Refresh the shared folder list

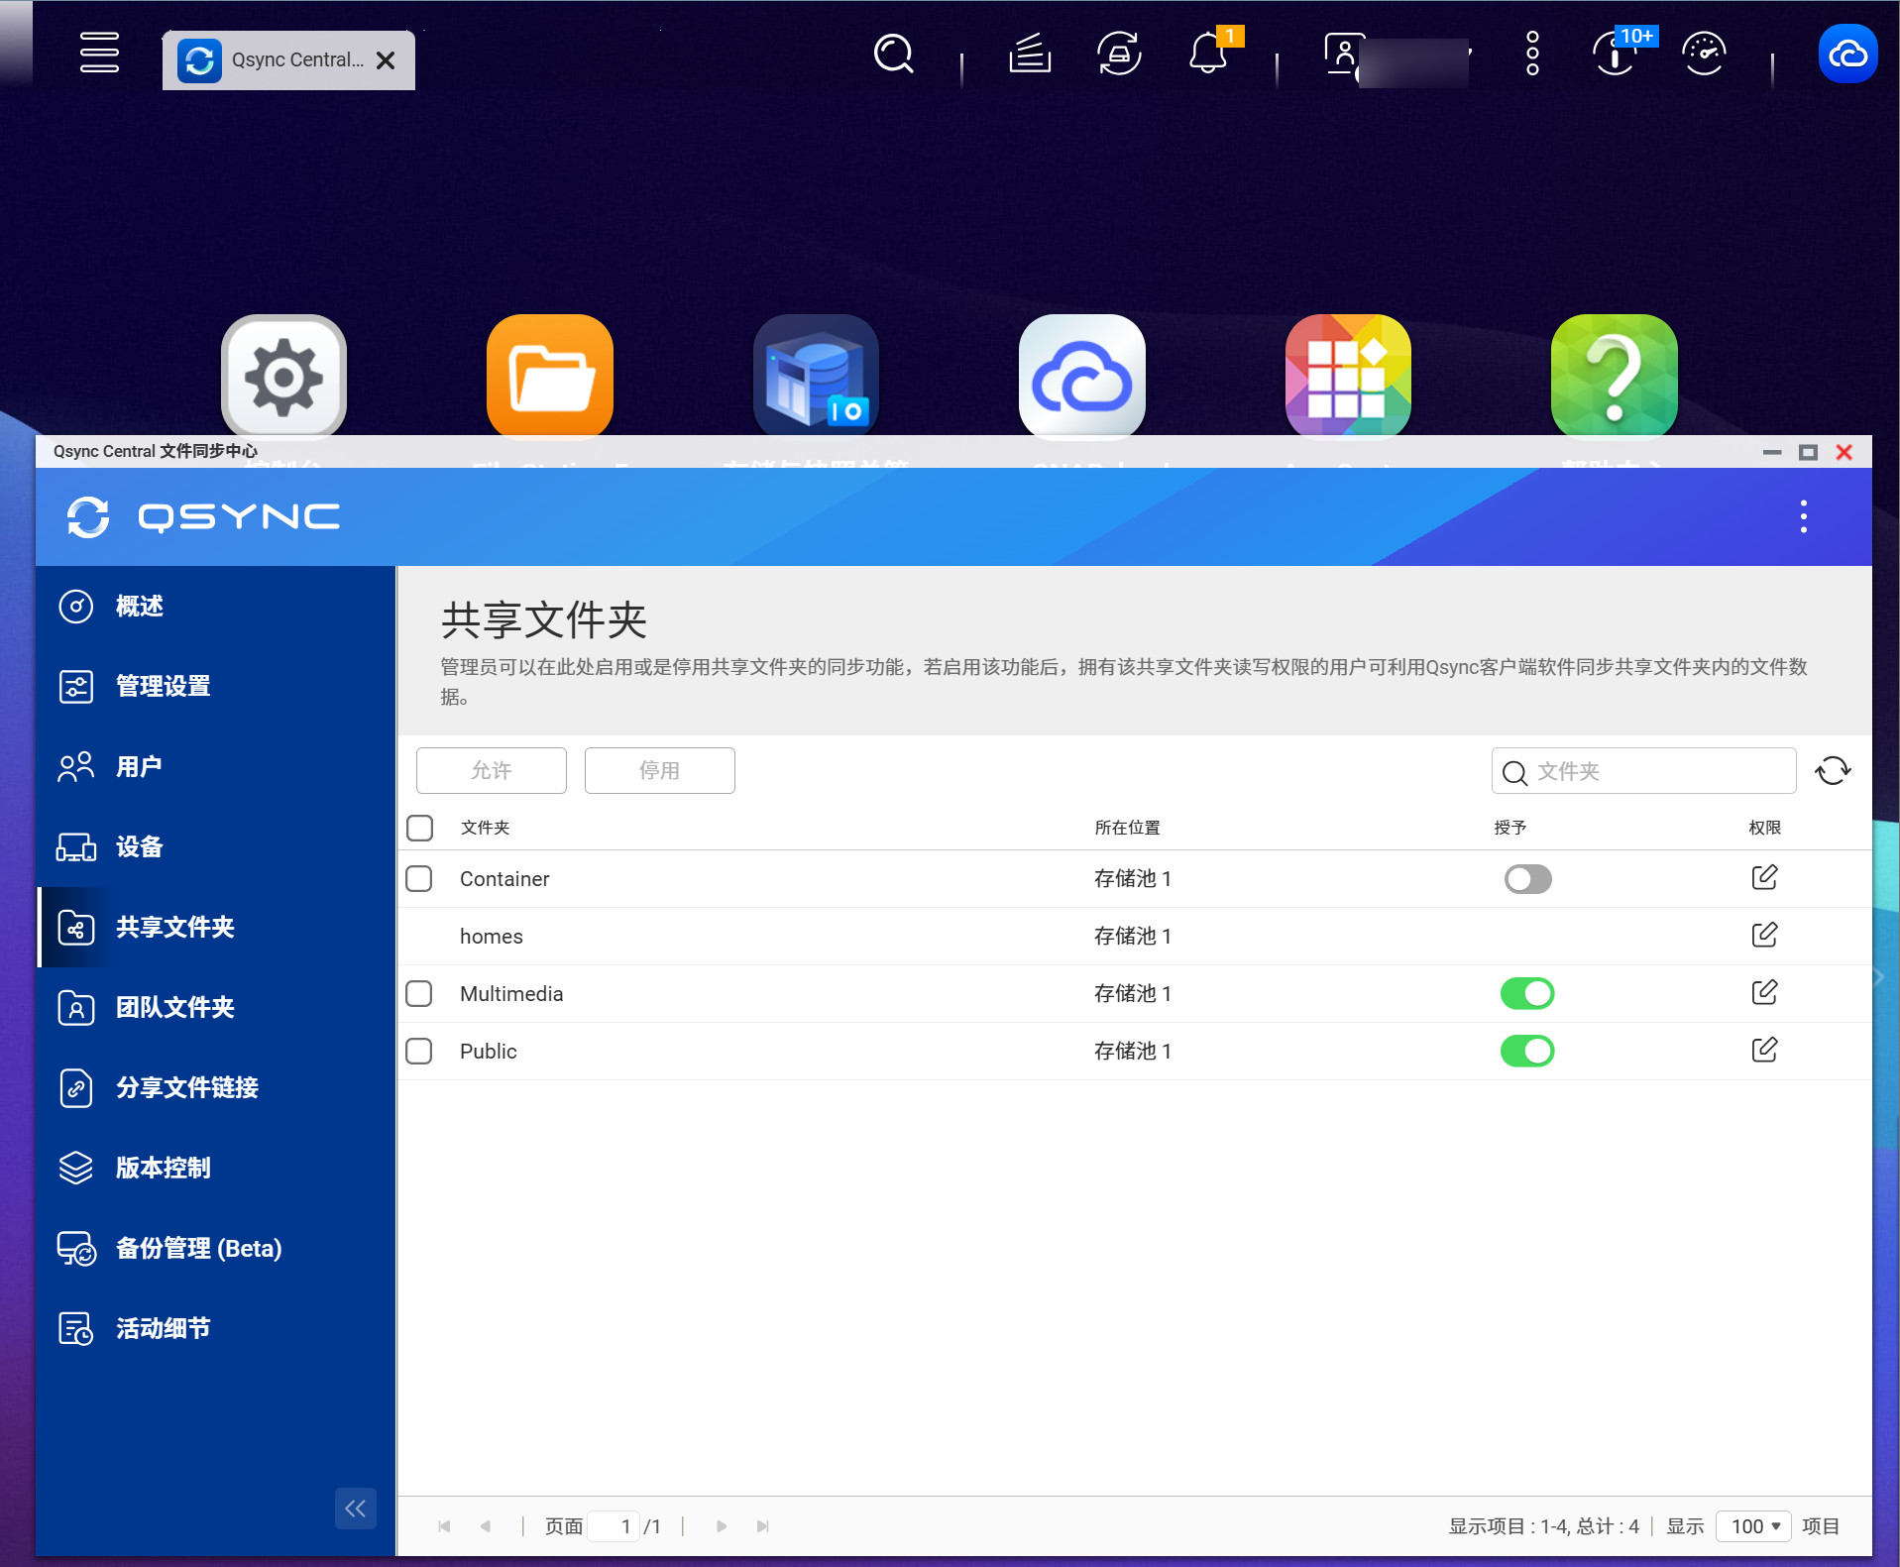pos(1833,771)
